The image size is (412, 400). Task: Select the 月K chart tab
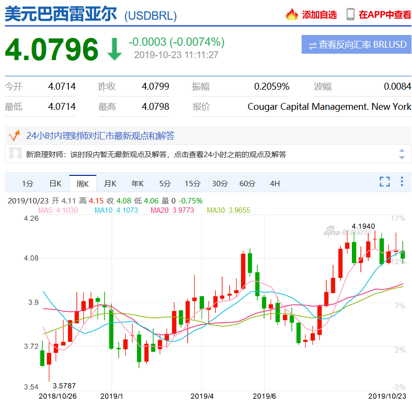coord(110,183)
